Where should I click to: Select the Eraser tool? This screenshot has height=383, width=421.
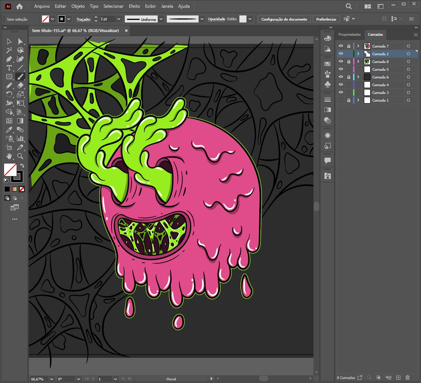click(x=20, y=85)
